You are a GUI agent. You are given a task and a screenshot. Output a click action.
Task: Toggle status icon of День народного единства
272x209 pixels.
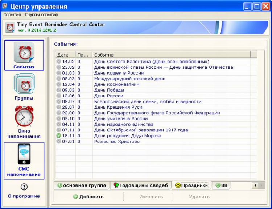click(59, 124)
